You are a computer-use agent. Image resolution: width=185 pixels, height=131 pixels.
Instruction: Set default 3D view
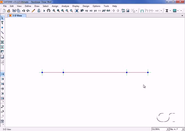click(x=82, y=11)
